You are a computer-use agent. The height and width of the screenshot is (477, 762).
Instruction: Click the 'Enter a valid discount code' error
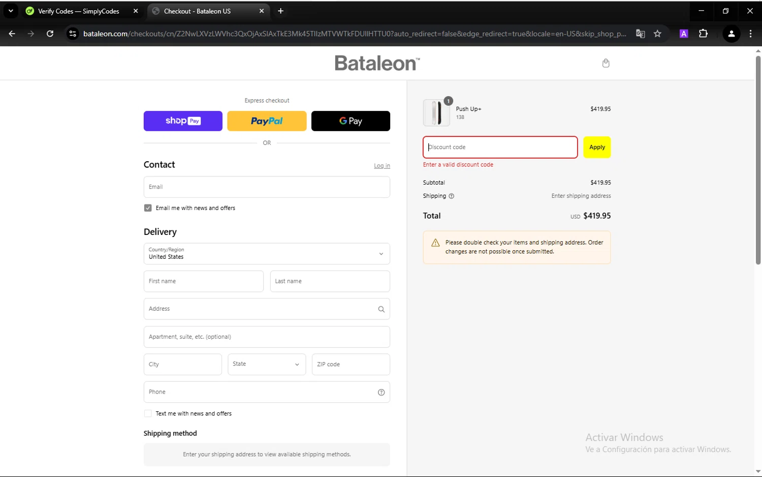click(458, 165)
